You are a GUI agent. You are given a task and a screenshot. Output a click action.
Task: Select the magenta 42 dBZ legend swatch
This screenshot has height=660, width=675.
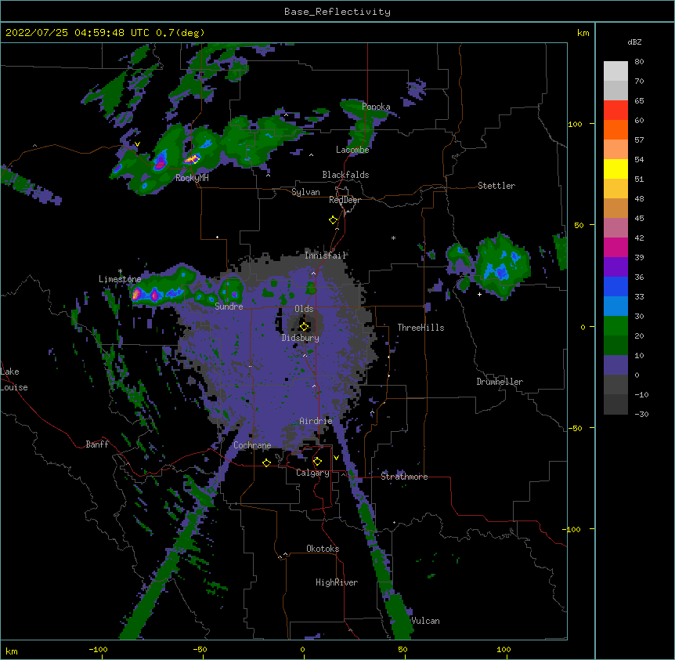click(x=615, y=247)
